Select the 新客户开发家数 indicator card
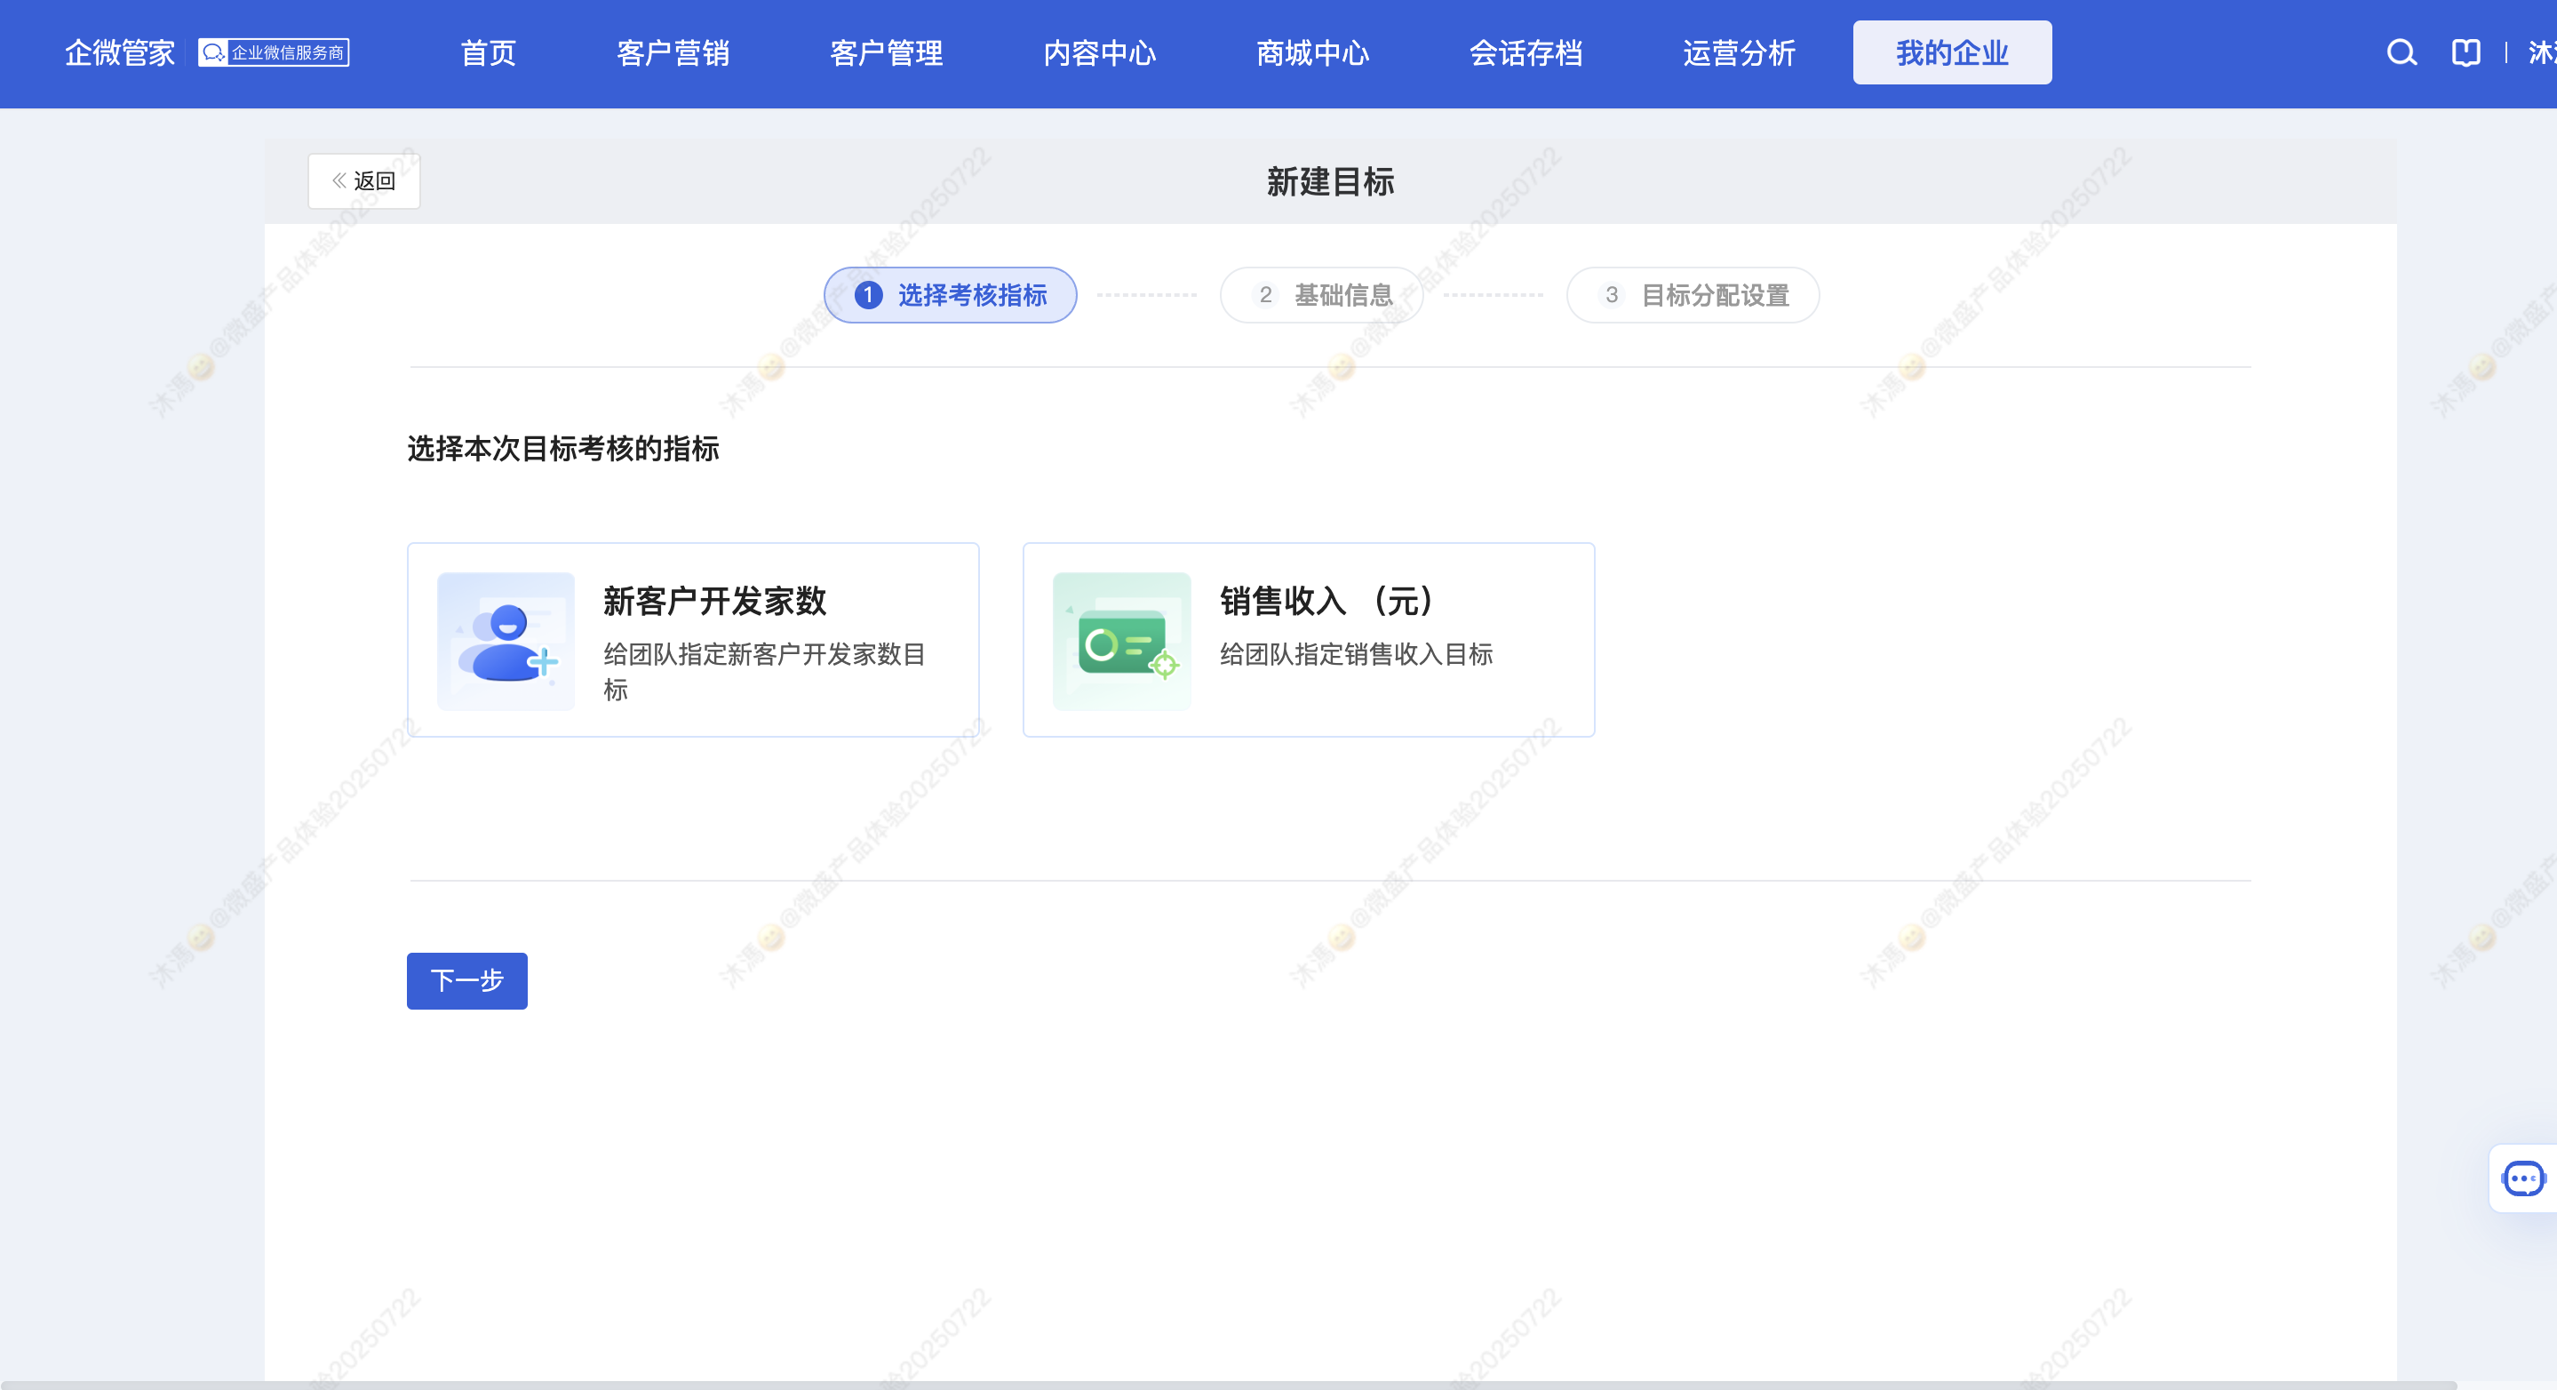 [693, 639]
